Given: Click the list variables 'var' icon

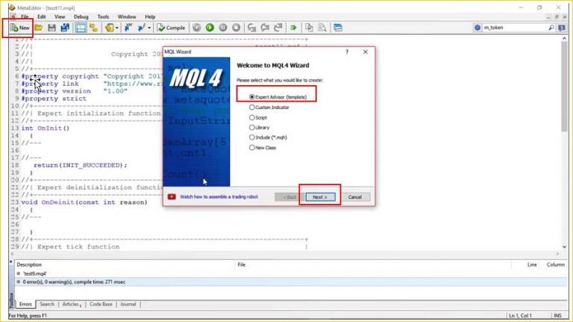Looking at the screenshot, I should [128, 28].
